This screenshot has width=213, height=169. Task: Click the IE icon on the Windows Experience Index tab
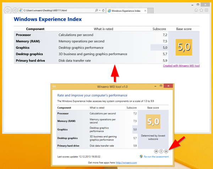pyautogui.click(x=109, y=11)
